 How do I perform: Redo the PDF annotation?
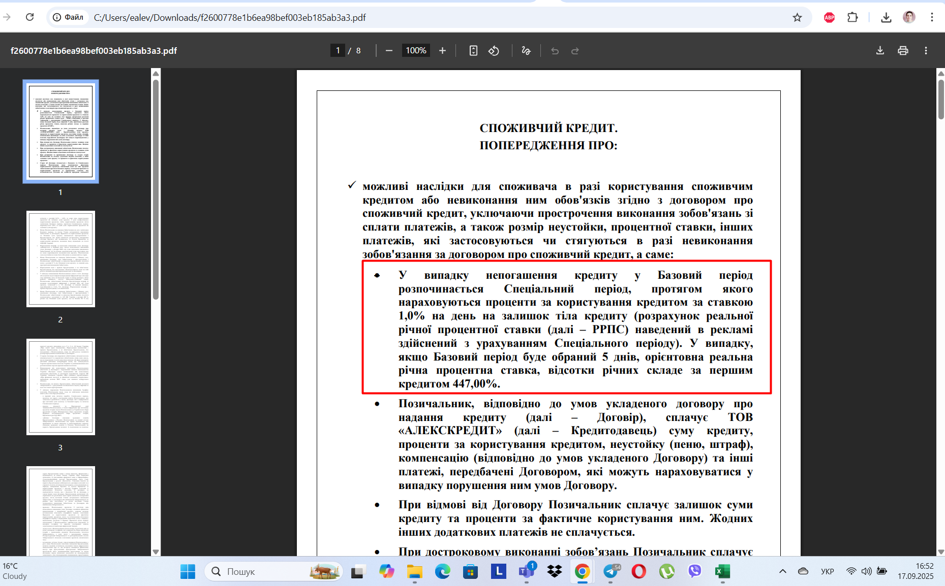575,51
